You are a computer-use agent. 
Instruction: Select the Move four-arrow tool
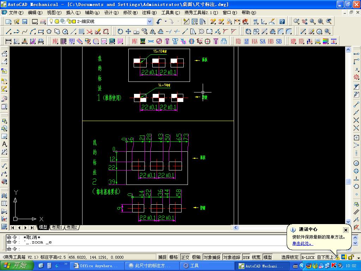click(x=128, y=31)
